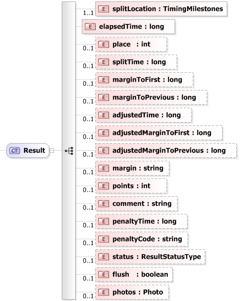Viewport: 243px width, 301px height.
Task: Click the E icon of marginToFirst element
Action: click(103, 79)
